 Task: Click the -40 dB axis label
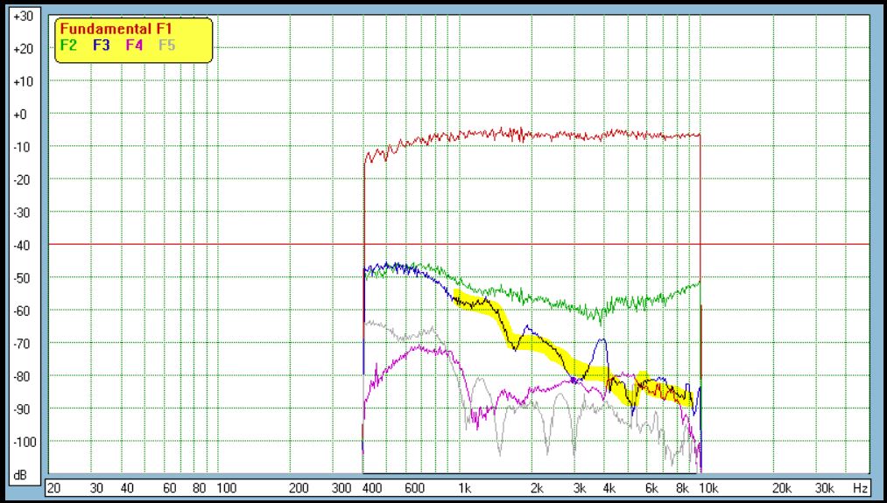[x=23, y=246]
